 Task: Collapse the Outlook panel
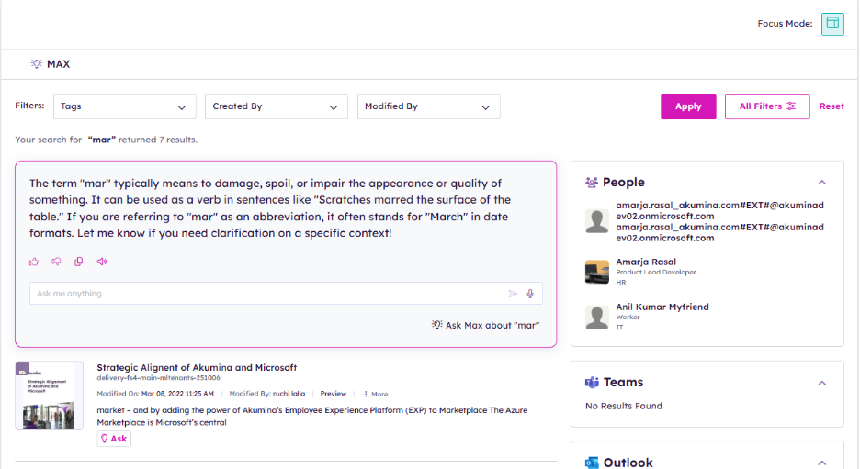coord(822,463)
